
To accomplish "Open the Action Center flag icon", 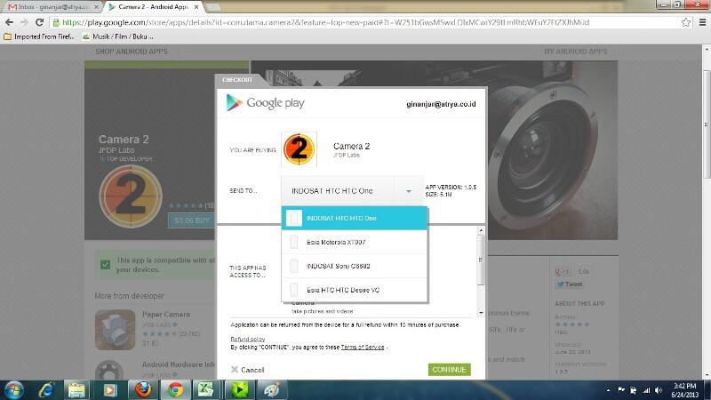I will tap(621, 390).
